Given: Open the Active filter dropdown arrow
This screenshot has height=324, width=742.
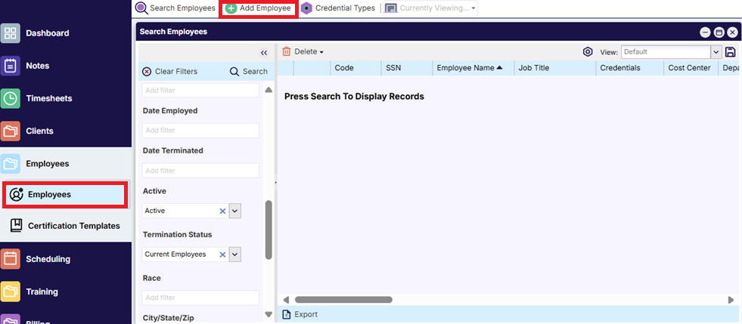Looking at the screenshot, I should [x=235, y=211].
